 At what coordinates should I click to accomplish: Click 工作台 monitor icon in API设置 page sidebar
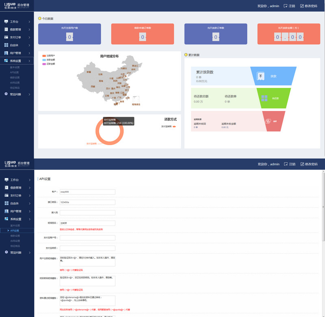(x=6, y=180)
